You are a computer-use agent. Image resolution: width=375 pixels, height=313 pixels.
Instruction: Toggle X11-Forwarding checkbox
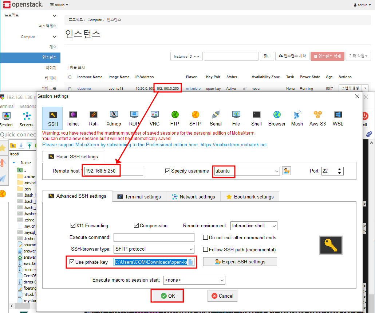[x=73, y=225]
